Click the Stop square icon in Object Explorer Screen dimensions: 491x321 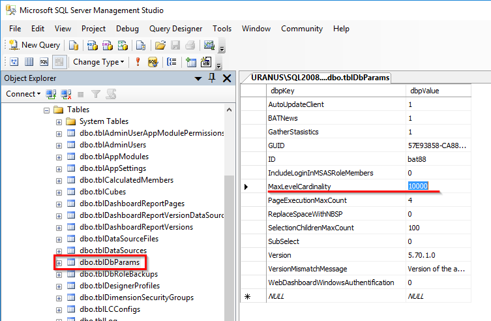coord(81,94)
